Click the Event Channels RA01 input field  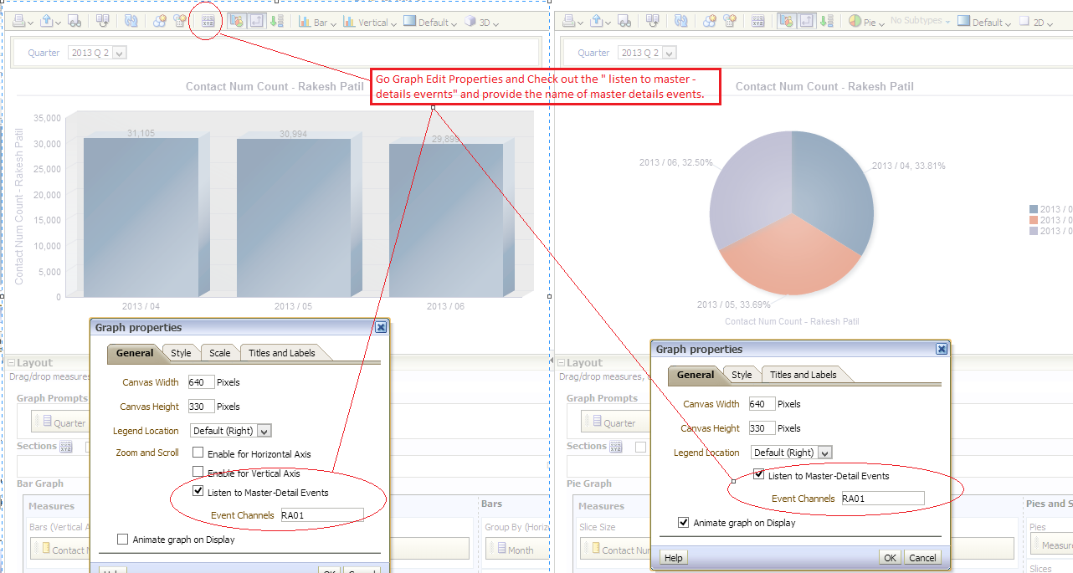point(321,514)
